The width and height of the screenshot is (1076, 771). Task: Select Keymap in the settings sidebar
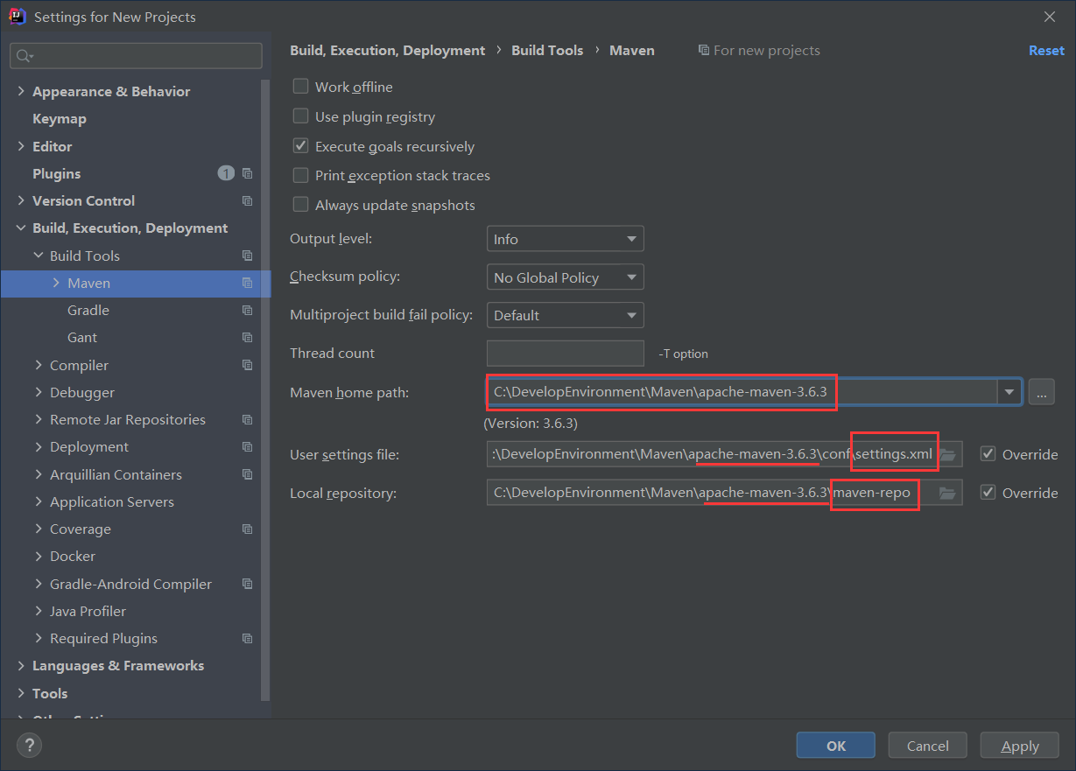point(60,118)
